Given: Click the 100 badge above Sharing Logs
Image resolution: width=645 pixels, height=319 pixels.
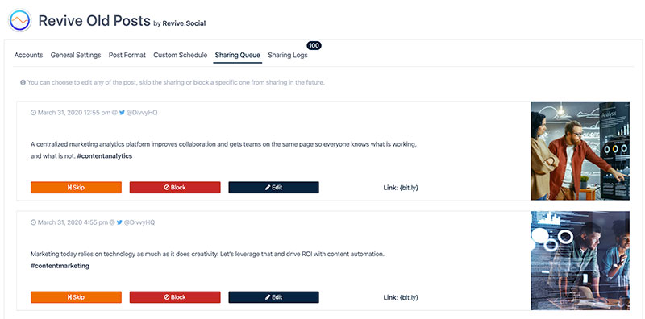Looking at the screenshot, I should point(314,46).
